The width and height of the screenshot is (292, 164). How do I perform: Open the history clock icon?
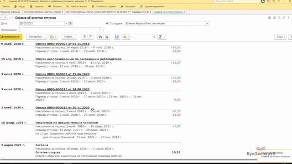click(x=268, y=1)
